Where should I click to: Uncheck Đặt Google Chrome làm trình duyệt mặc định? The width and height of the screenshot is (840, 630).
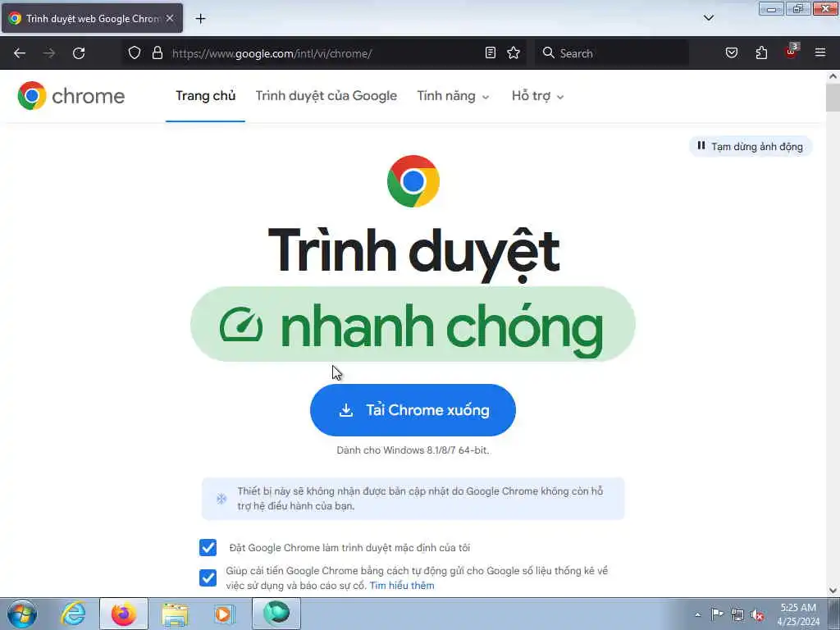208,547
